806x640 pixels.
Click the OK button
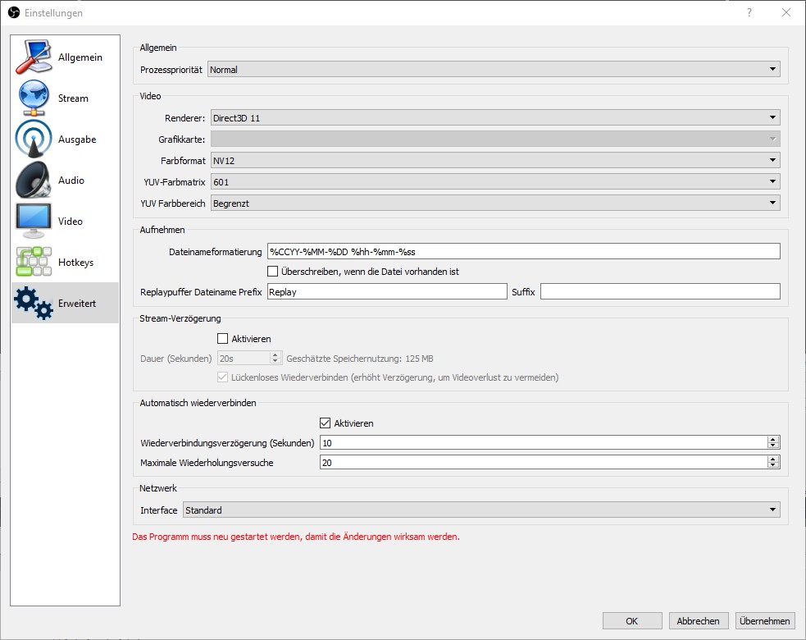coord(631,621)
